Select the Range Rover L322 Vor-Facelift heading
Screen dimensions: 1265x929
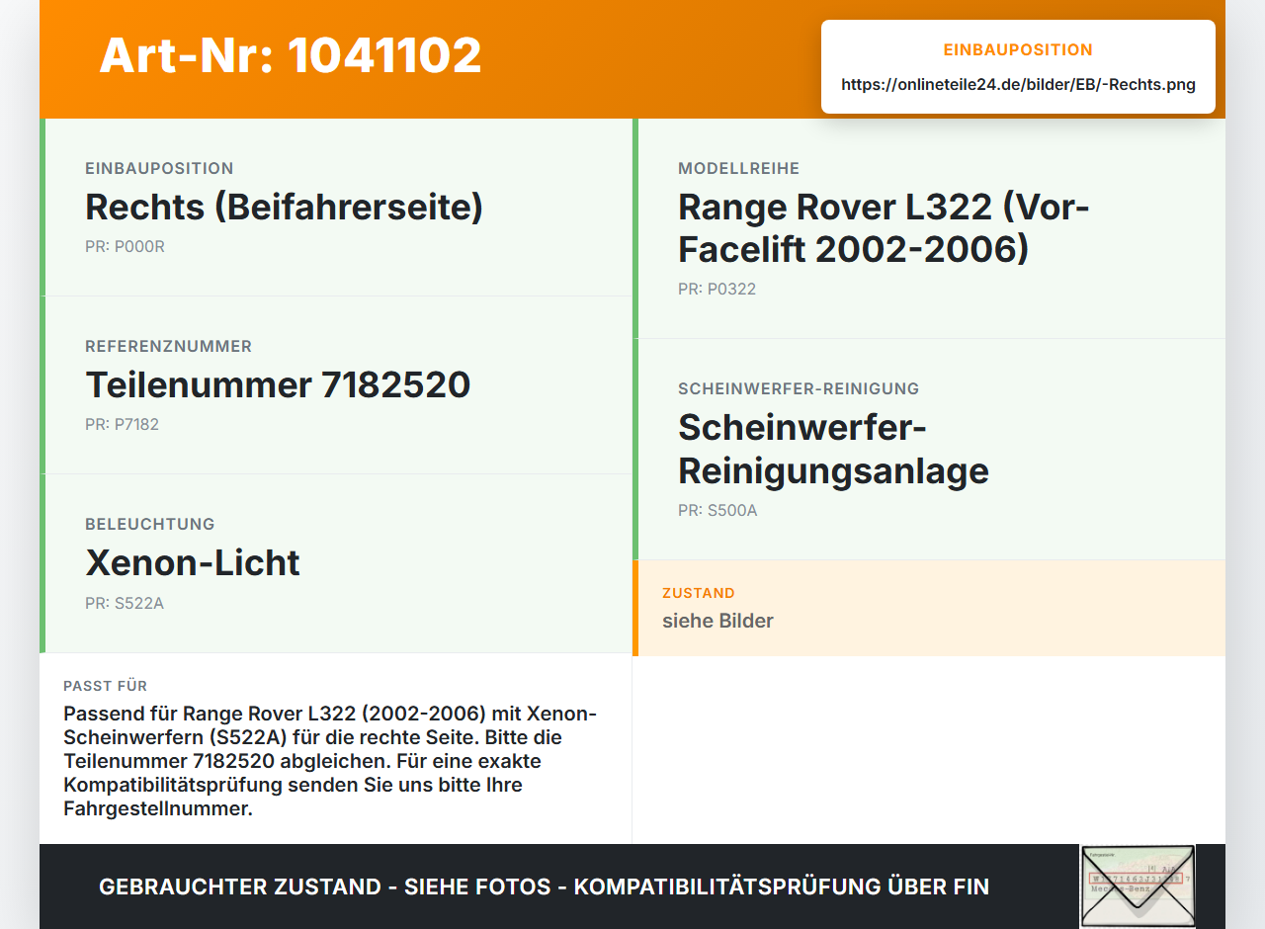click(884, 228)
